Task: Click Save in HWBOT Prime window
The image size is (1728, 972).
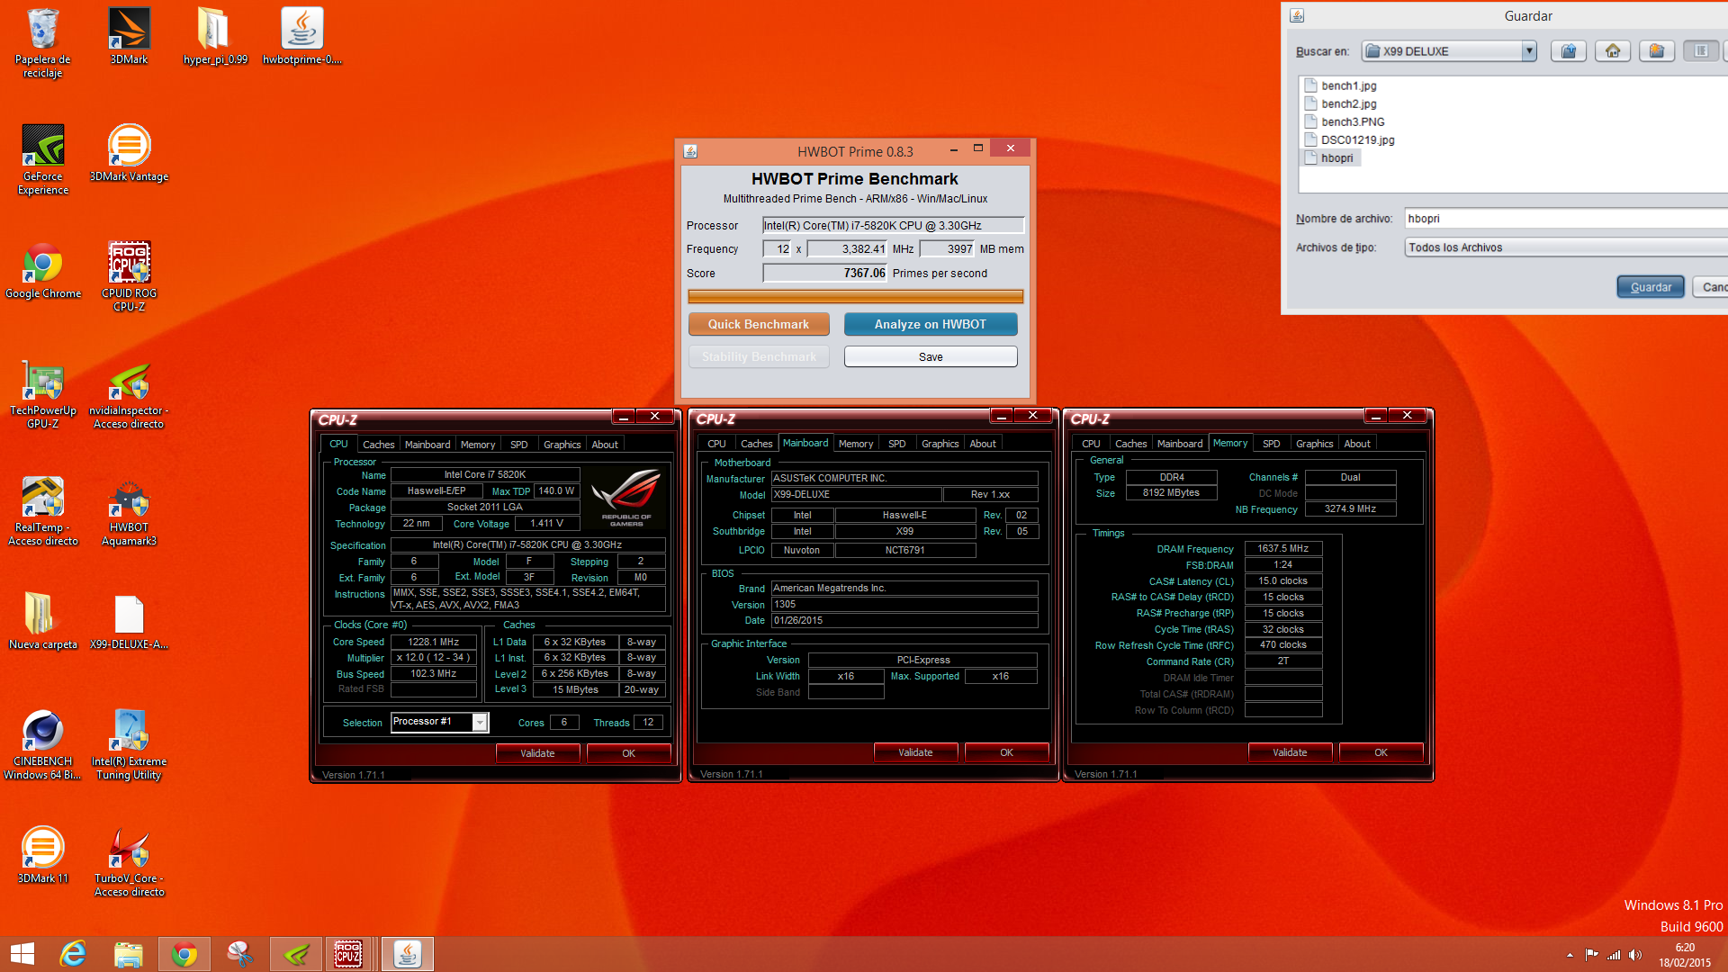Action: 930,357
